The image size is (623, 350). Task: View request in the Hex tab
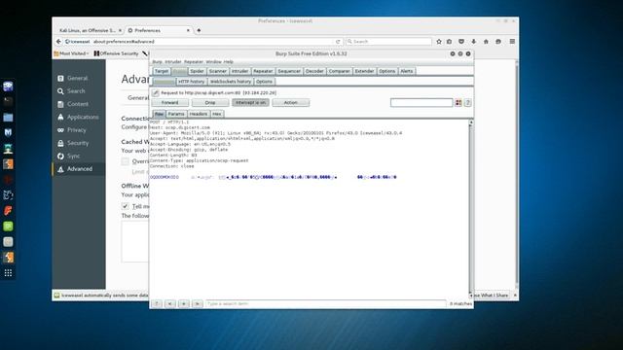point(216,114)
